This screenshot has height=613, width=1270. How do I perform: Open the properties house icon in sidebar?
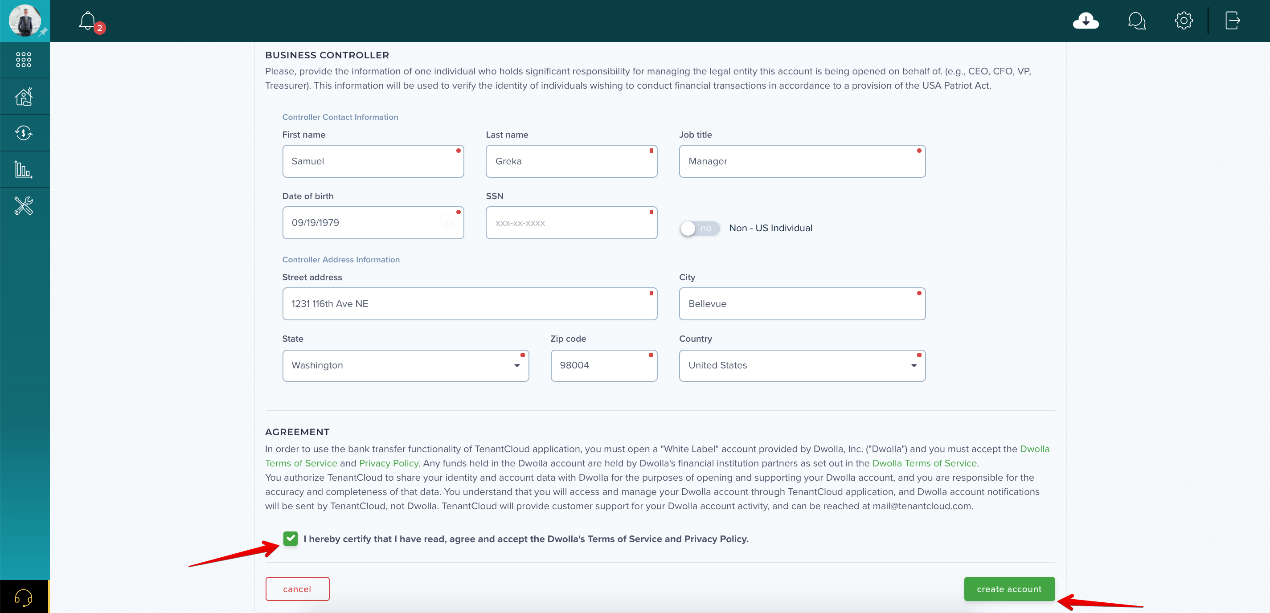click(24, 97)
